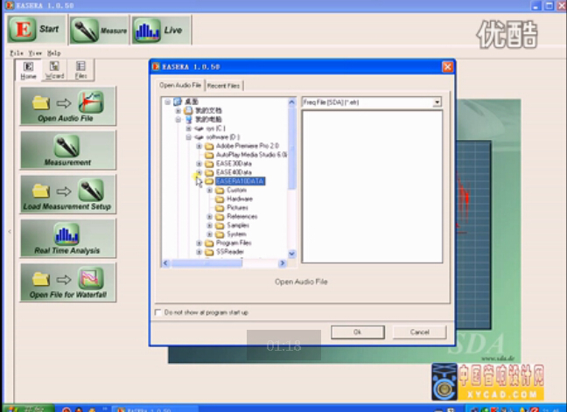Click the EASERA taskbar button
567x412 pixels.
tap(156, 409)
